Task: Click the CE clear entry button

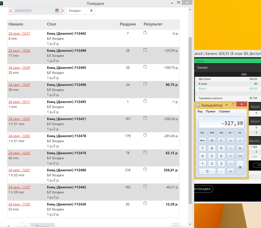Action: click(x=212, y=140)
